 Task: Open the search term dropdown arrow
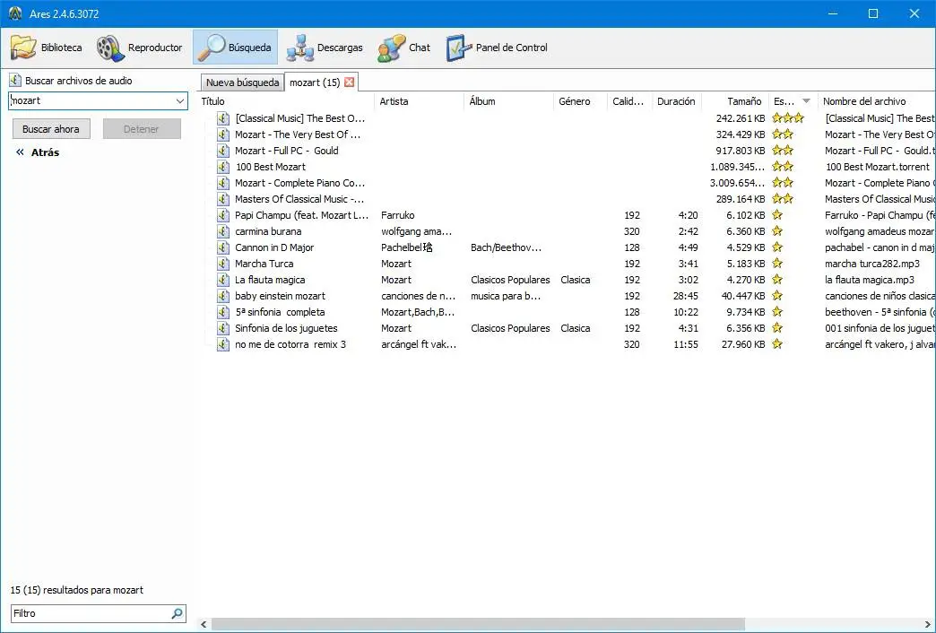point(179,101)
